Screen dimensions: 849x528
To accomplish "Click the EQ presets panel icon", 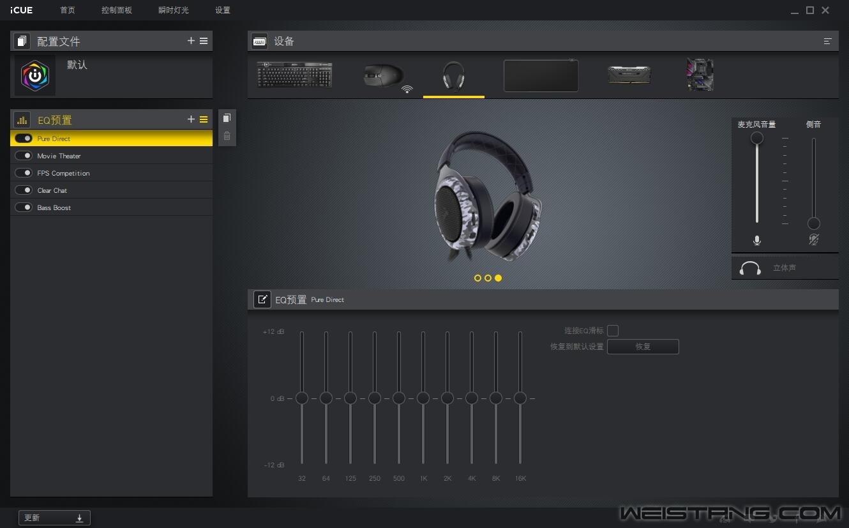I will click(22, 119).
